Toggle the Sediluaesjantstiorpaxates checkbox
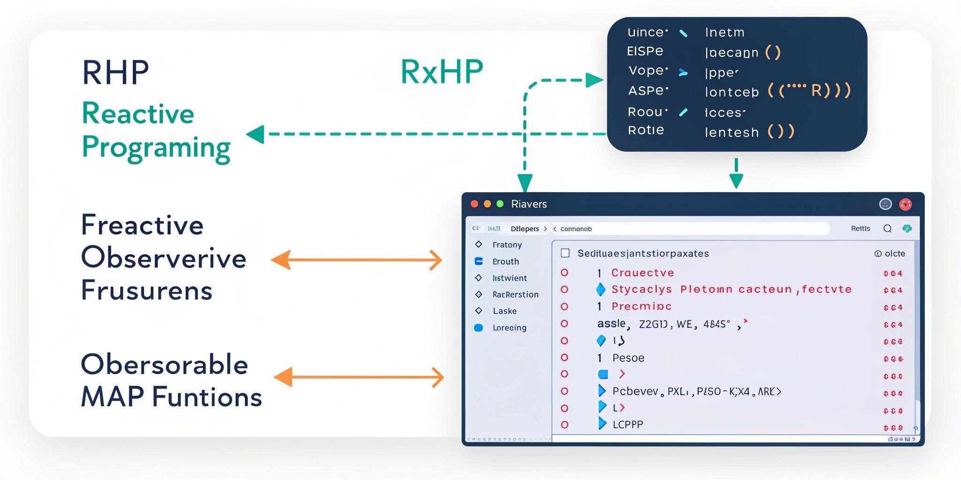 [565, 253]
